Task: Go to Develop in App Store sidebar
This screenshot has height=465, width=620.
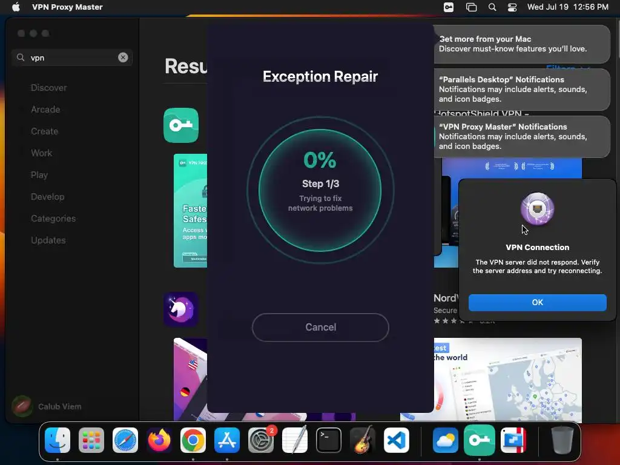Action: (47, 197)
